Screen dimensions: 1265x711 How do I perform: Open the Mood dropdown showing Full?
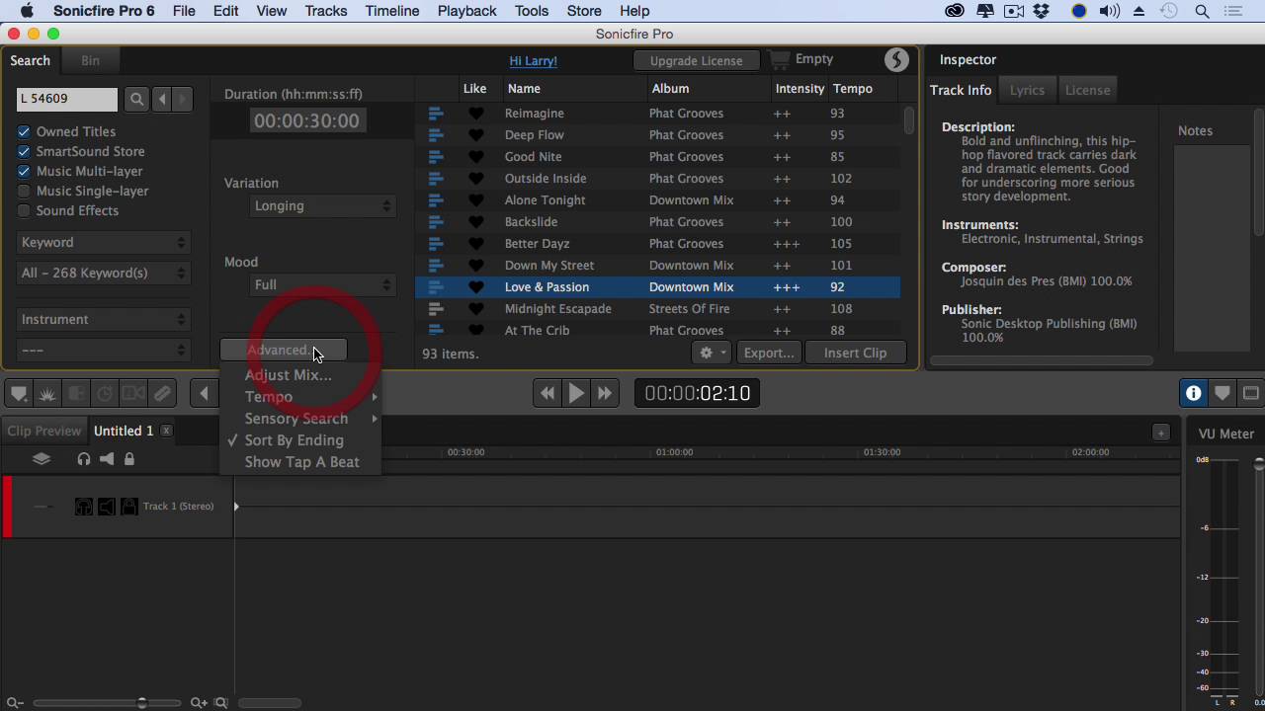click(x=322, y=284)
